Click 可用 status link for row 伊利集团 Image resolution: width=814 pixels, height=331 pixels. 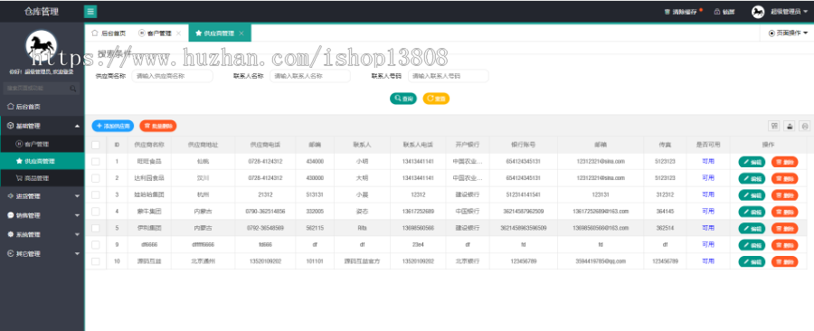(708, 228)
